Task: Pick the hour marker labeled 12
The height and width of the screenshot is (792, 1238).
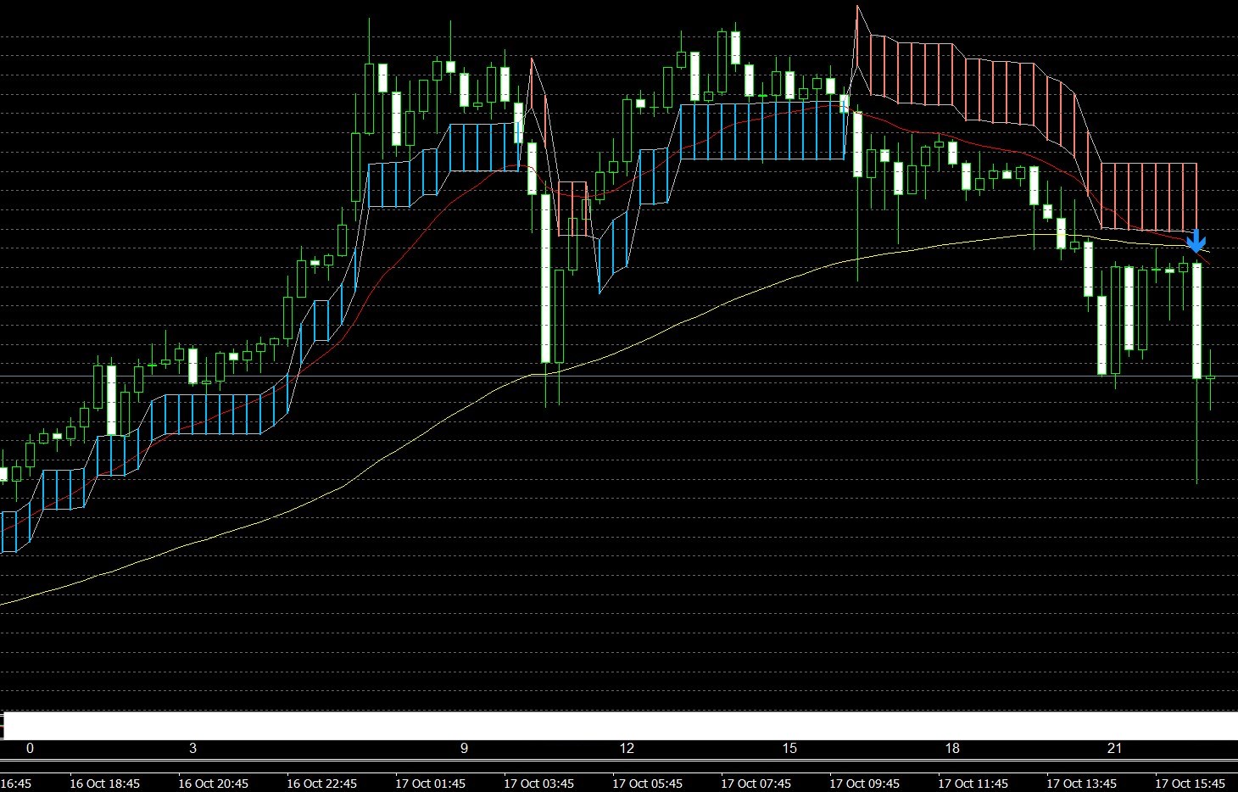Action: coord(627,748)
